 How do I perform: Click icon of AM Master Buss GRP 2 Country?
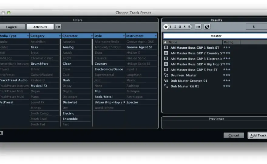tap(166, 53)
